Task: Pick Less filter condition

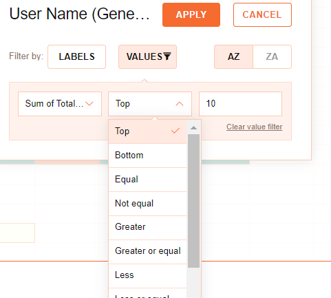Action: point(147,276)
